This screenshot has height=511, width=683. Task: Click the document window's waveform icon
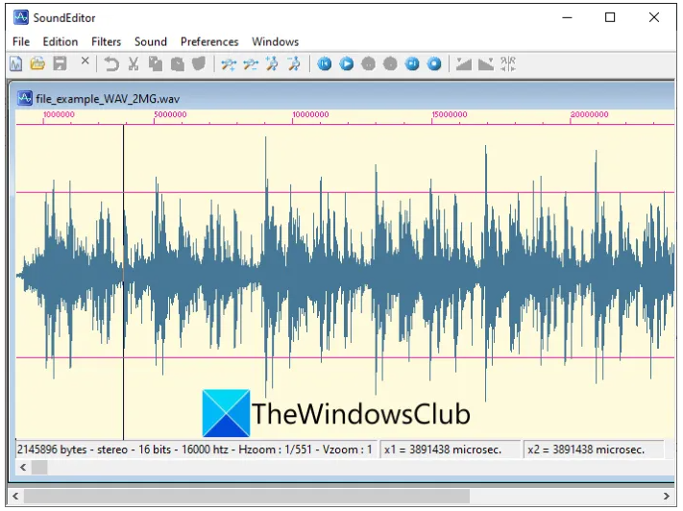coord(25,98)
